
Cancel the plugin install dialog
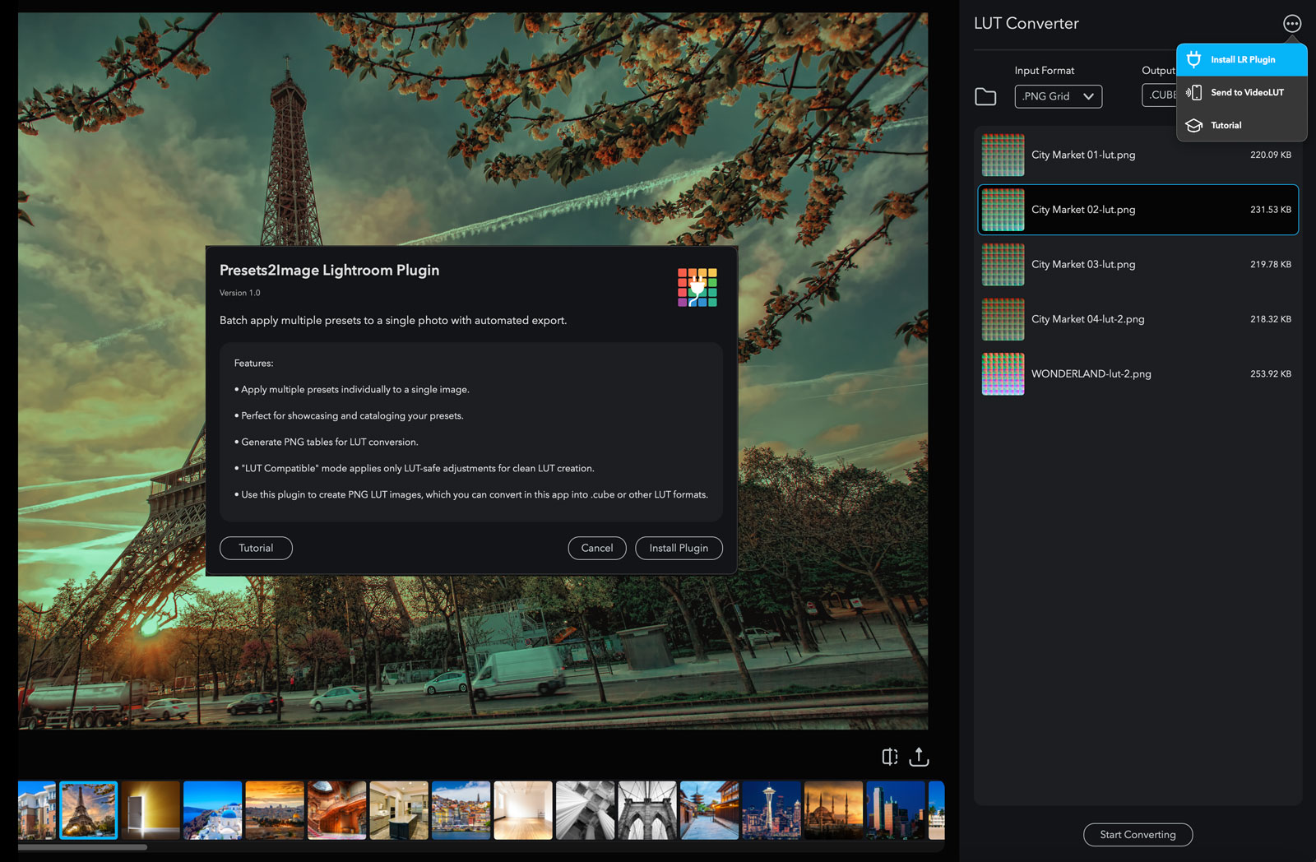pyautogui.click(x=596, y=548)
